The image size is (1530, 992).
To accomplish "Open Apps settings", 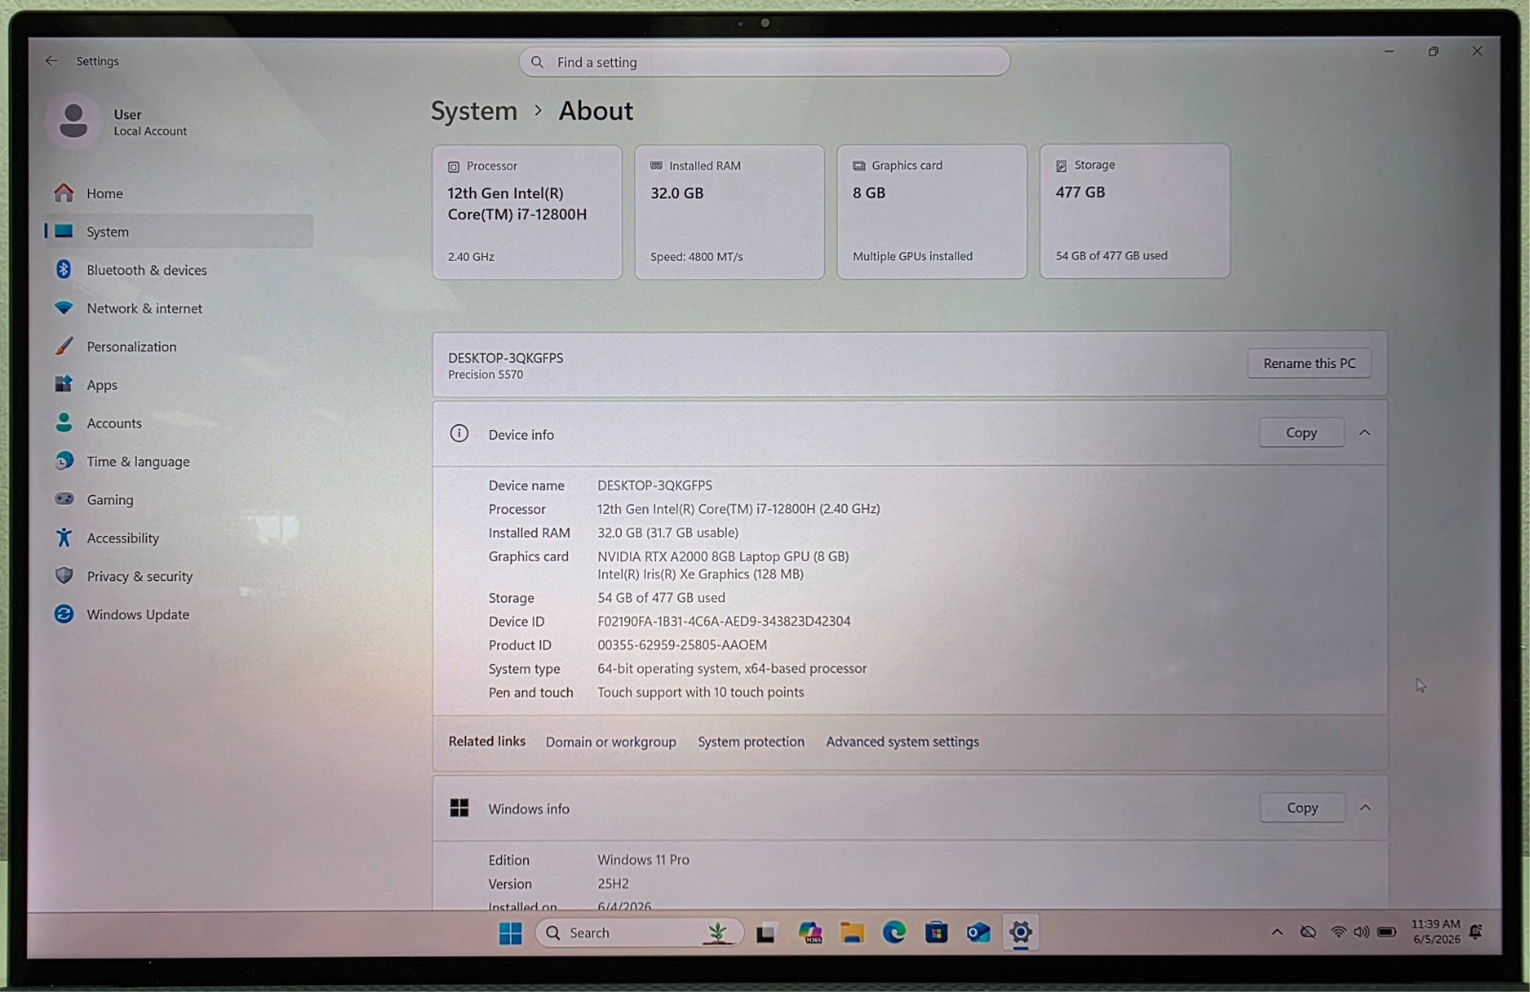I will (x=179, y=384).
